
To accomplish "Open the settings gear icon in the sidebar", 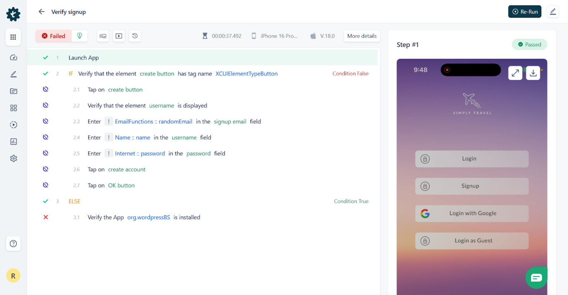I will tap(13, 158).
